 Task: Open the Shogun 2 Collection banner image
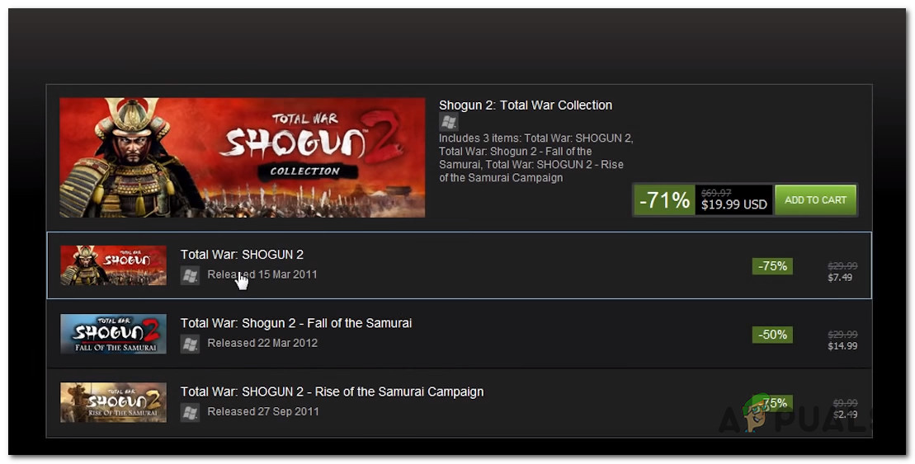[x=242, y=157]
